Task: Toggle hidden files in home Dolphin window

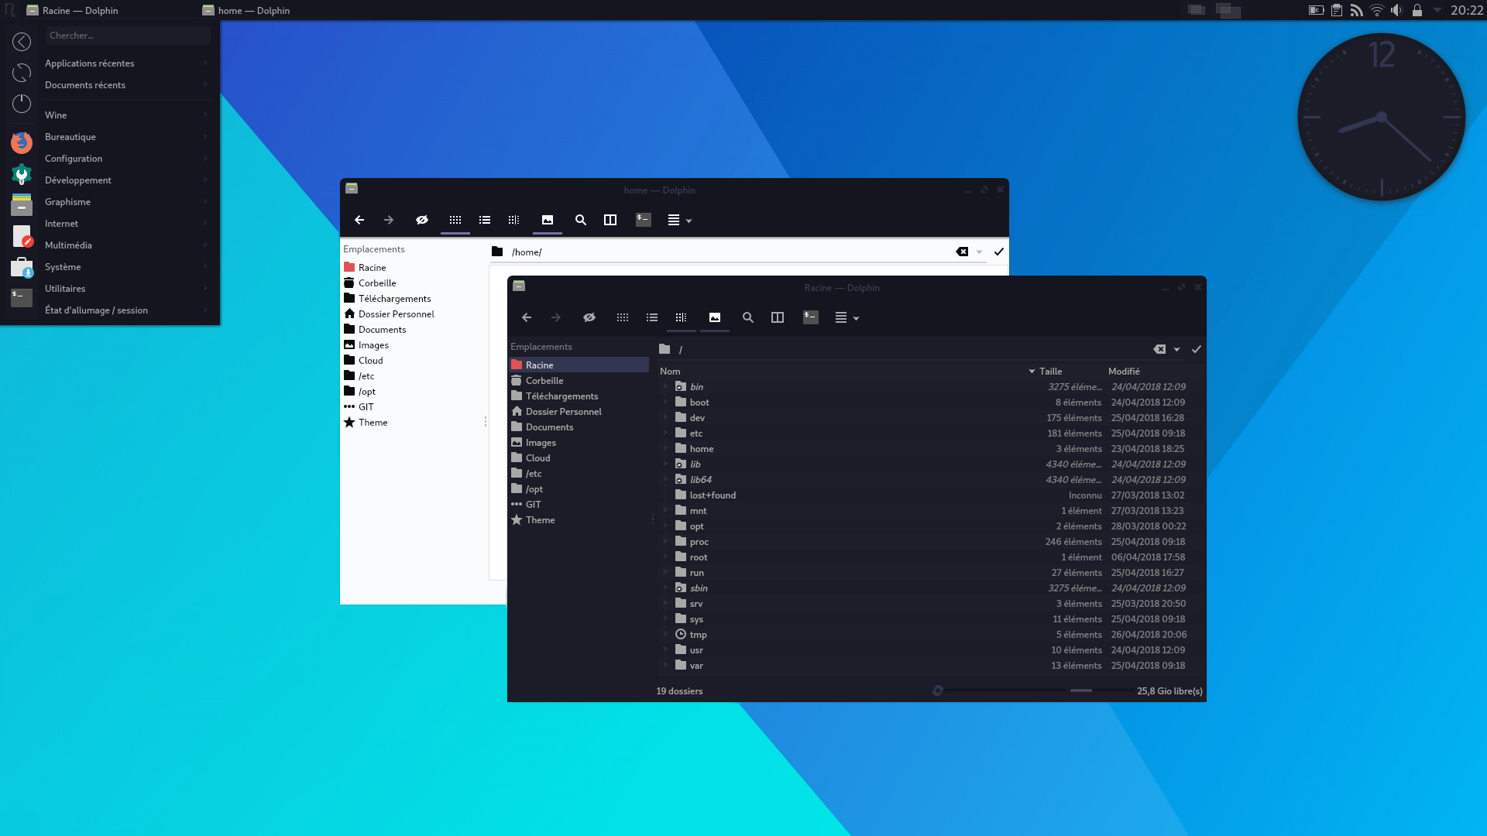Action: coord(421,220)
